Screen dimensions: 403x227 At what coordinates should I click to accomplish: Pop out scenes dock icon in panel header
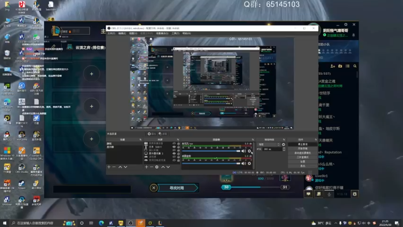pyautogui.click(x=141, y=140)
